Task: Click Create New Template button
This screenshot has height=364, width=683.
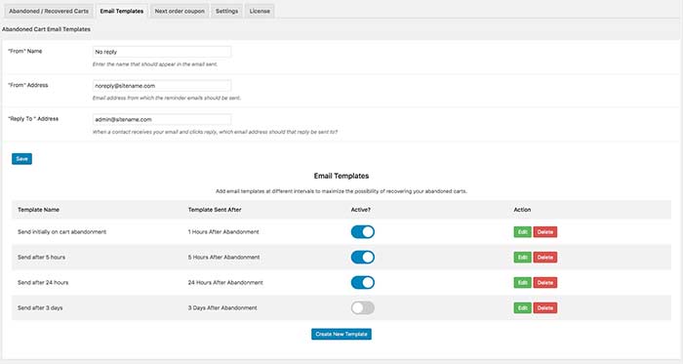Action: (341, 334)
